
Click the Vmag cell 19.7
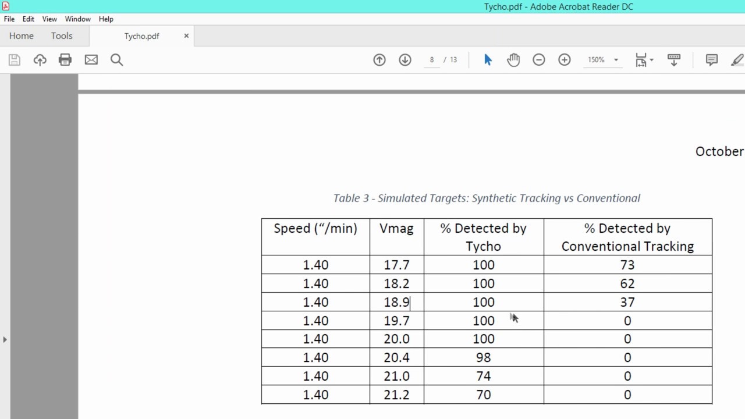coord(396,321)
